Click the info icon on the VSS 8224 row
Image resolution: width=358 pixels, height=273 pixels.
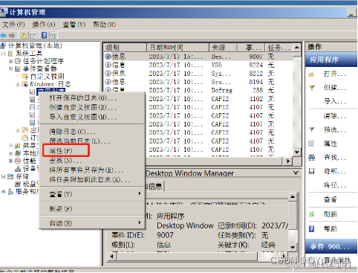point(108,65)
